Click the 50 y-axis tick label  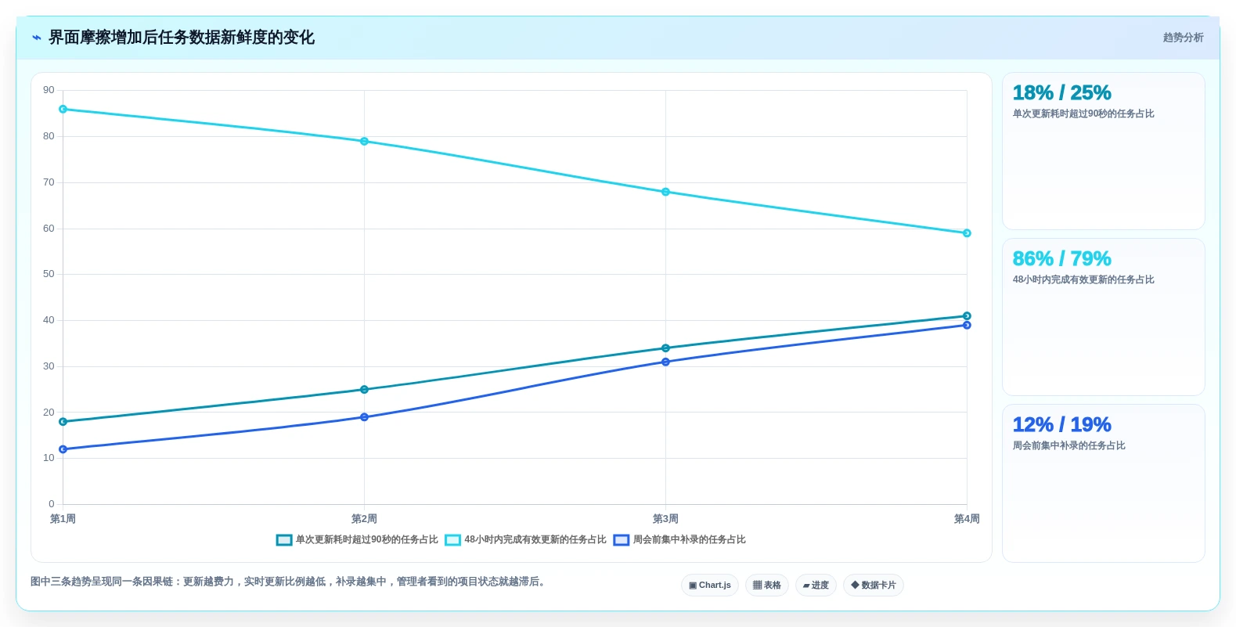point(49,274)
